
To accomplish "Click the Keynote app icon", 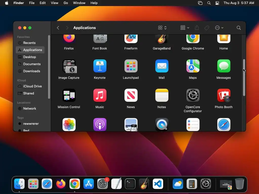I will [x=100, y=66].
